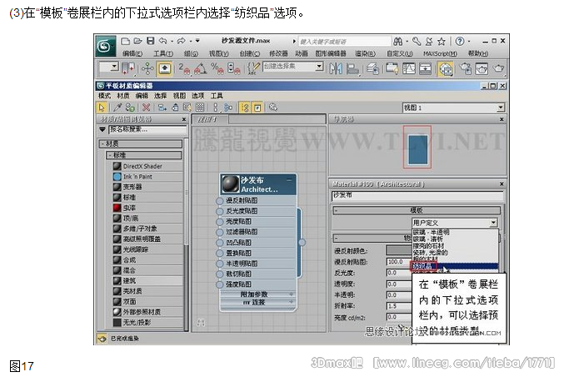
Task: Toggle the highlighted Parameter Editor button
Action: (257, 108)
